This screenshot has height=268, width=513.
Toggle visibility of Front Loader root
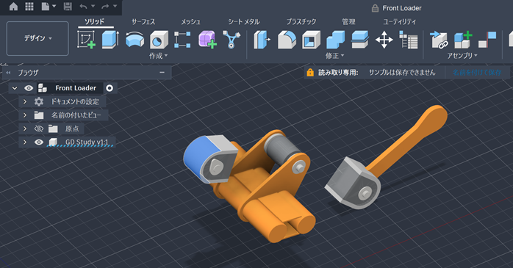[29, 88]
